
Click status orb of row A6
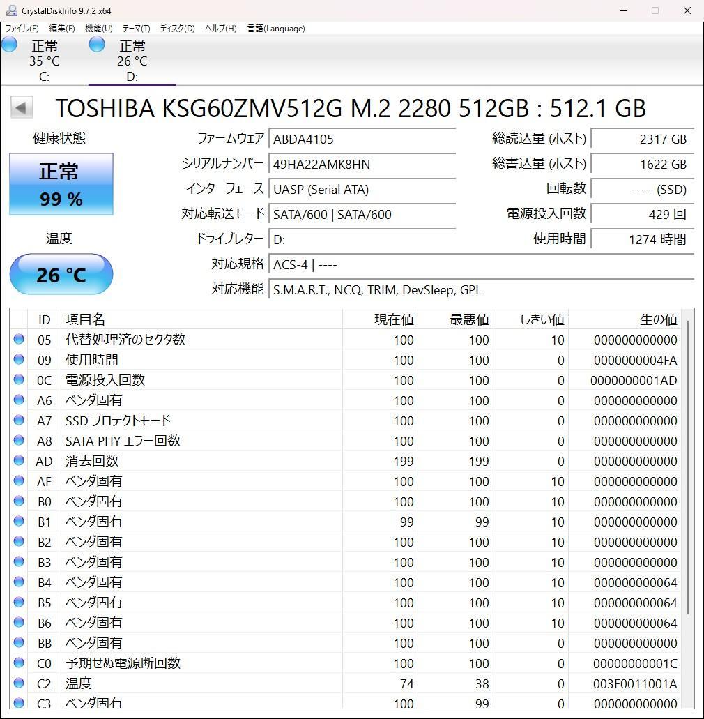[19, 400]
